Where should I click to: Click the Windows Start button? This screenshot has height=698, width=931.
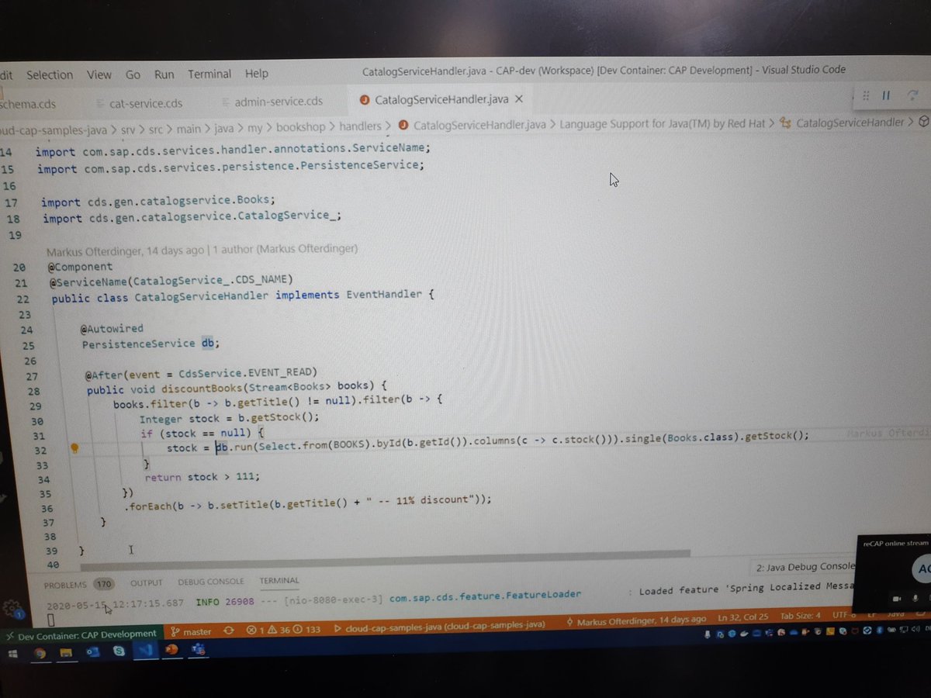coord(13,655)
